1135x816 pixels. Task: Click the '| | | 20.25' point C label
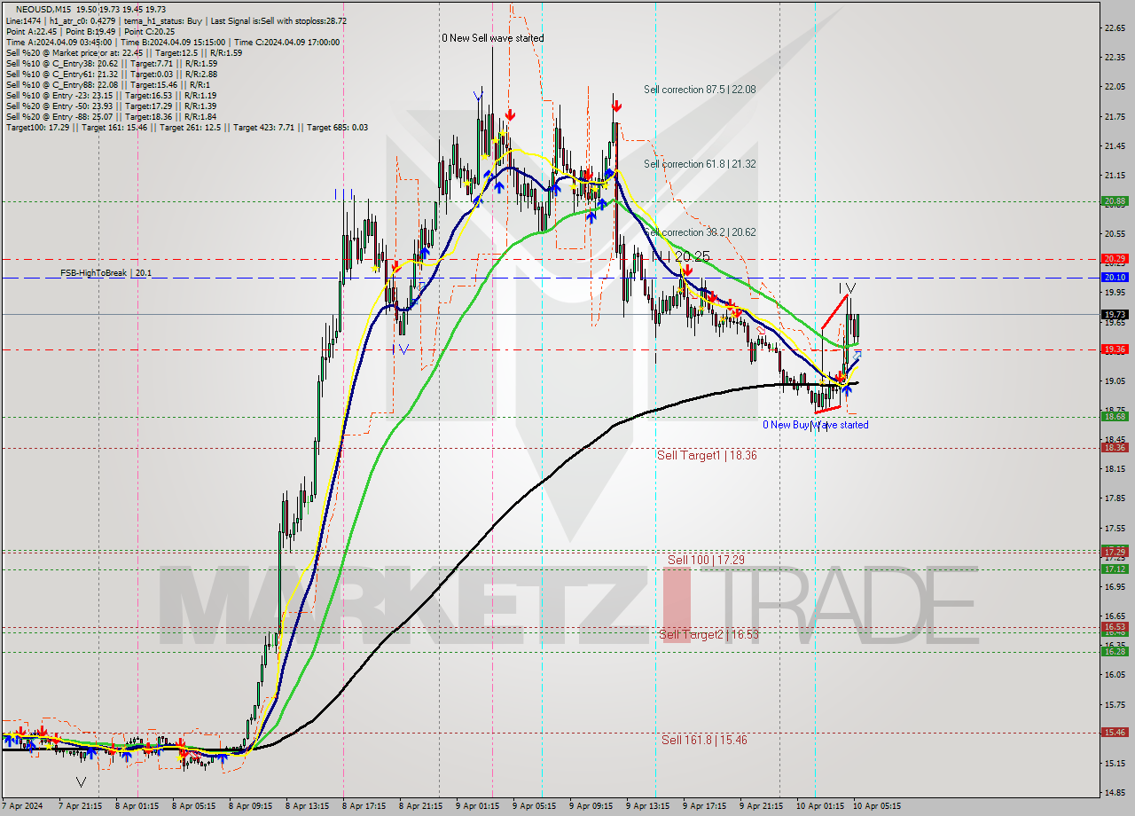tap(681, 256)
